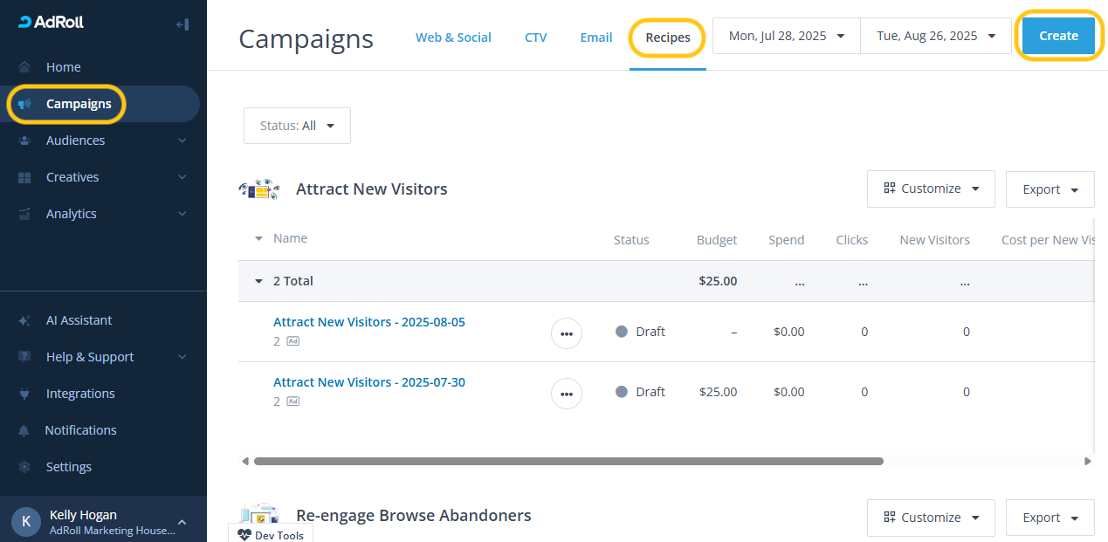Open the Attract New Visitors Customize dropdown

[931, 189]
